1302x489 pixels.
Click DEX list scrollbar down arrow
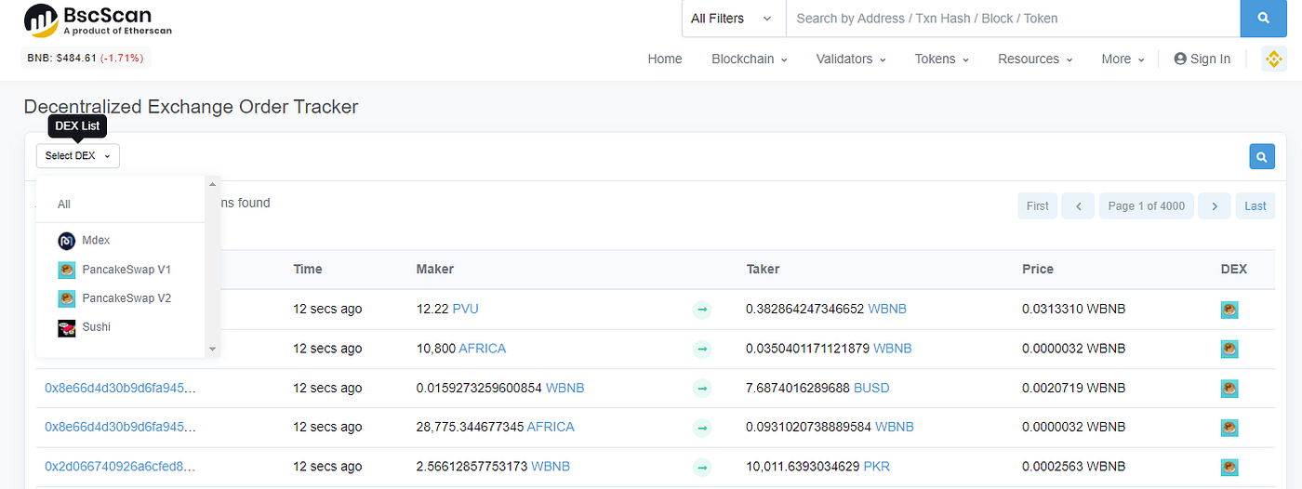point(213,349)
